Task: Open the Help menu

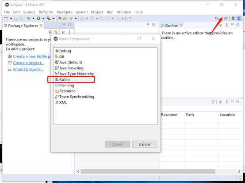Action: coord(138,12)
